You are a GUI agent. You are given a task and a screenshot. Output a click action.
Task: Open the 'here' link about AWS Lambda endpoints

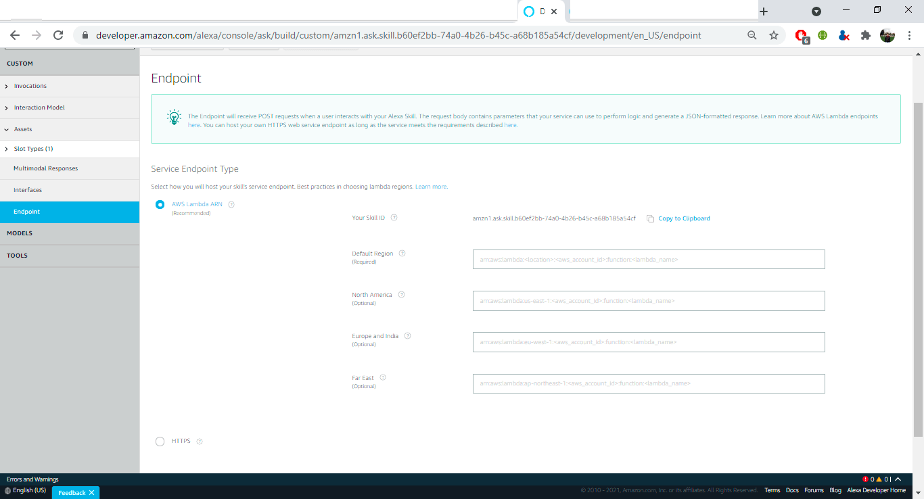tap(194, 125)
